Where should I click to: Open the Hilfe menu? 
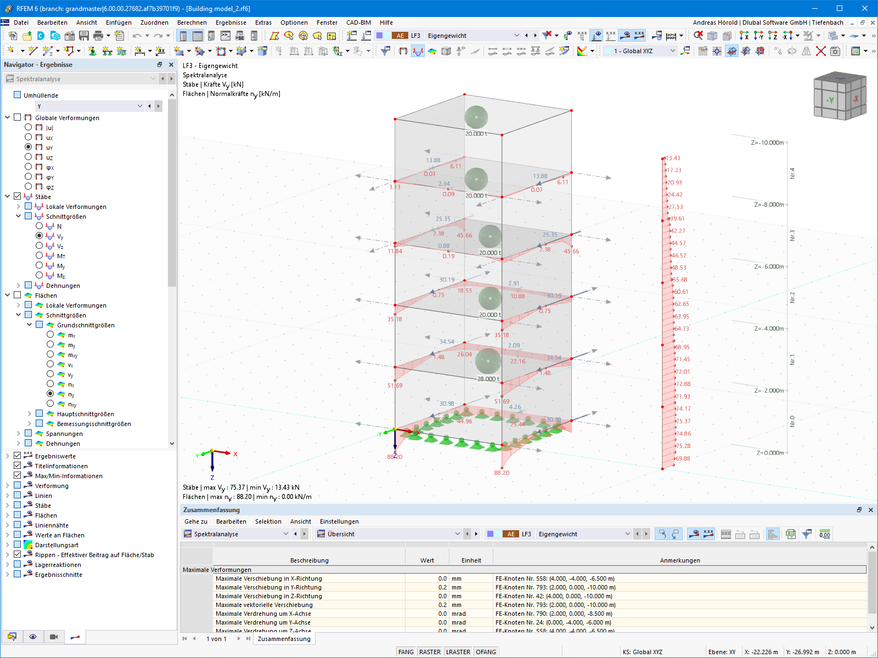click(386, 22)
